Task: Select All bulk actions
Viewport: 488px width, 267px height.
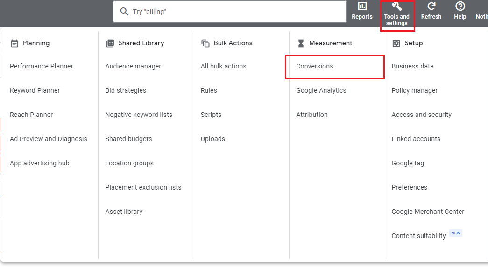Action: [x=224, y=66]
